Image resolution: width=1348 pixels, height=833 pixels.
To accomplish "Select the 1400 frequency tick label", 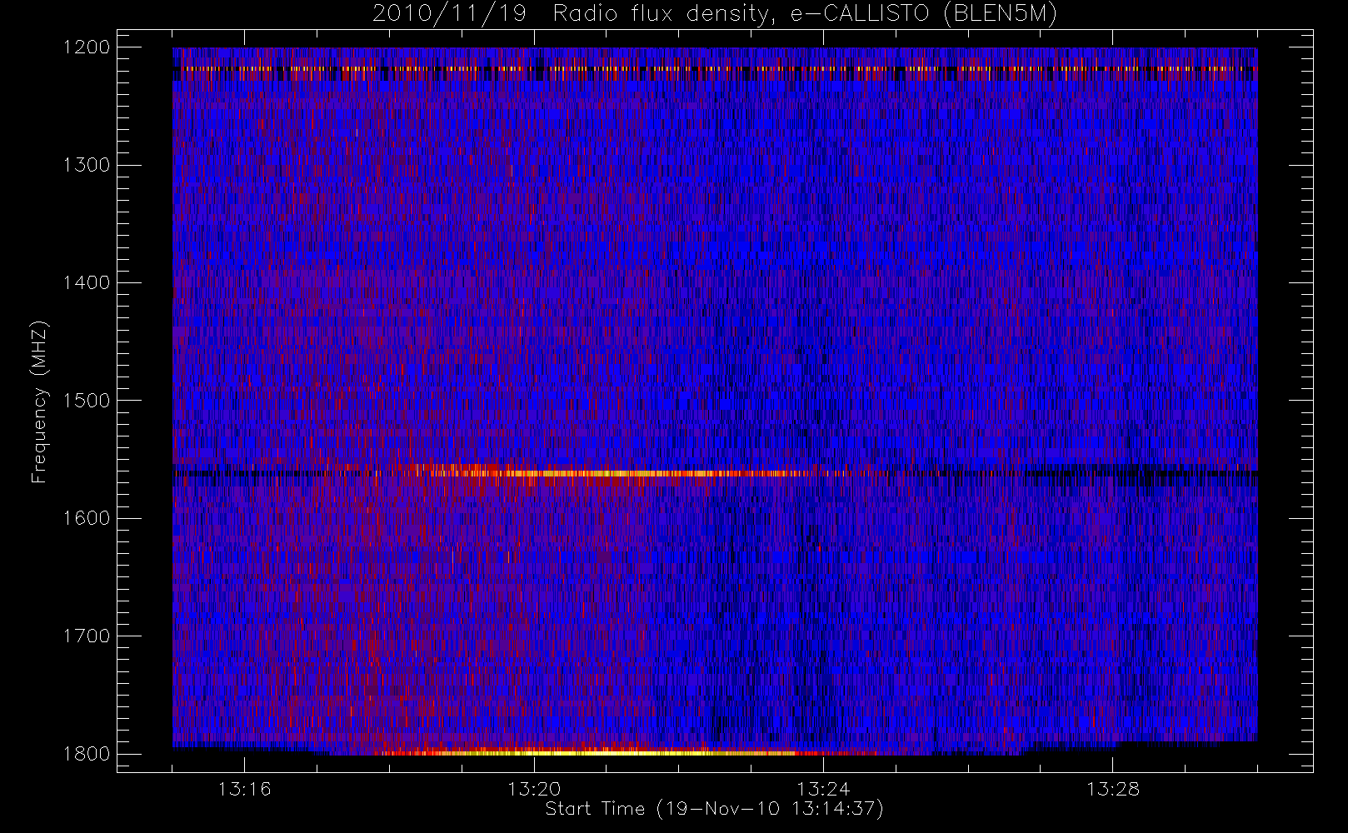I will click(x=87, y=283).
